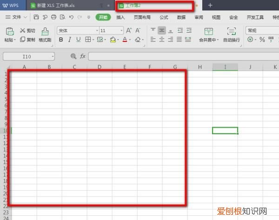Toggle Italic formatting
Screen dimensions: 279x220
point(70,40)
